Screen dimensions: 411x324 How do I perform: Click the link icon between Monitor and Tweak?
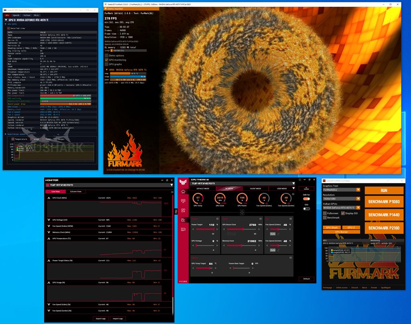[x=176, y=211]
